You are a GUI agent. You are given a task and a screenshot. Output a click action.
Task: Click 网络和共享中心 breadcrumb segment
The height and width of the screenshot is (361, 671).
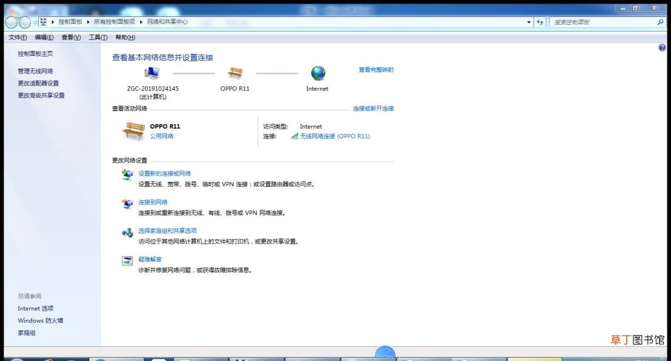168,22
